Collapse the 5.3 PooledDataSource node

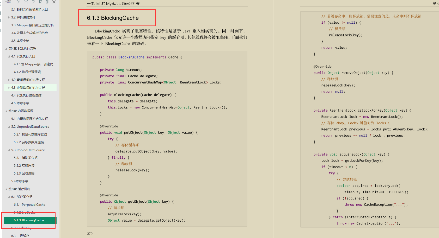click(x=9, y=150)
